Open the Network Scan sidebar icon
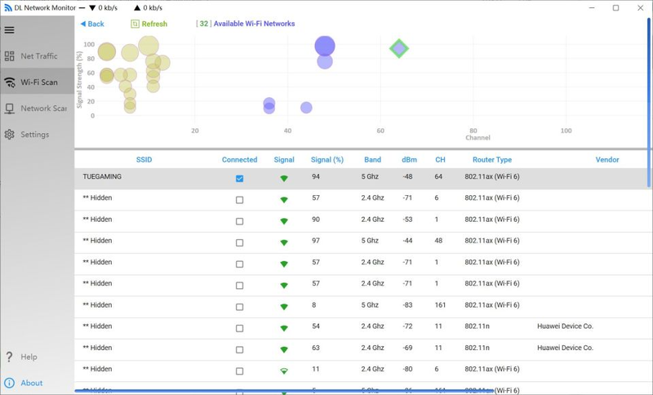 pyautogui.click(x=10, y=109)
